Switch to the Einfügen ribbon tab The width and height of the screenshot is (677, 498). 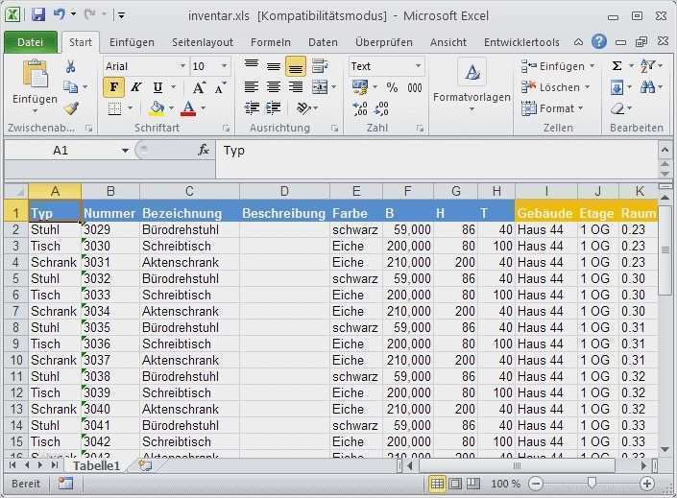click(132, 42)
